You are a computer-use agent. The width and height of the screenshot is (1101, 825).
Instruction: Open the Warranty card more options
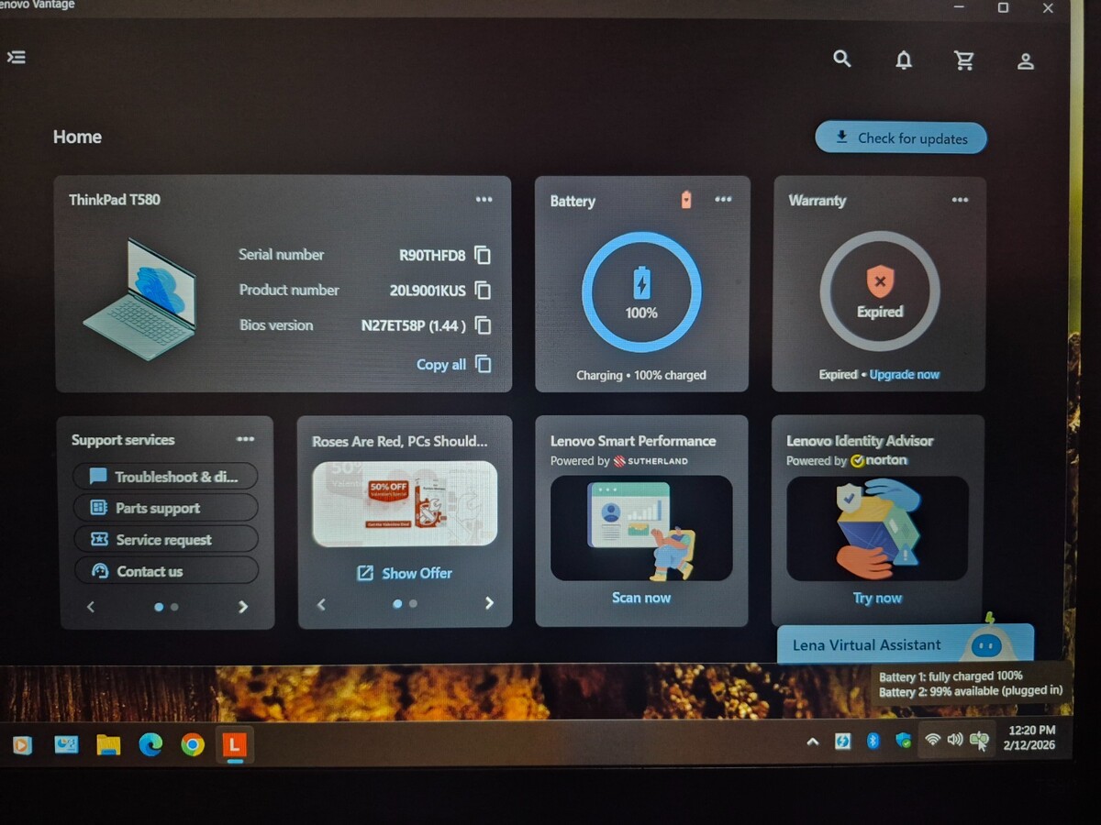coord(960,200)
